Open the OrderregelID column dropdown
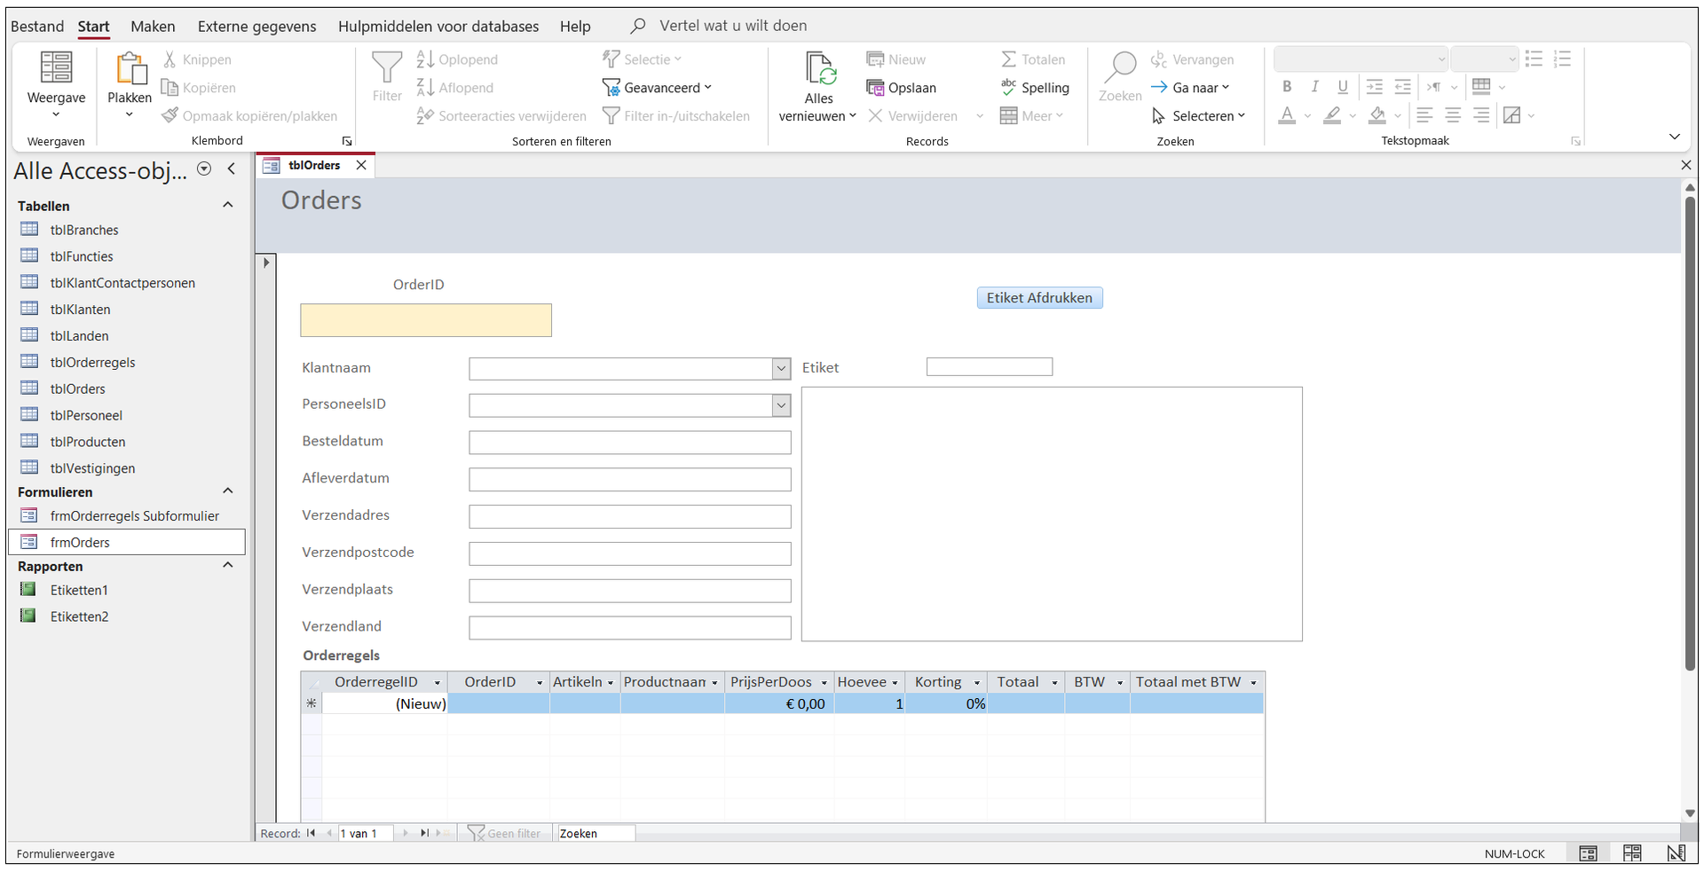This screenshot has height=871, width=1704. coord(437,683)
